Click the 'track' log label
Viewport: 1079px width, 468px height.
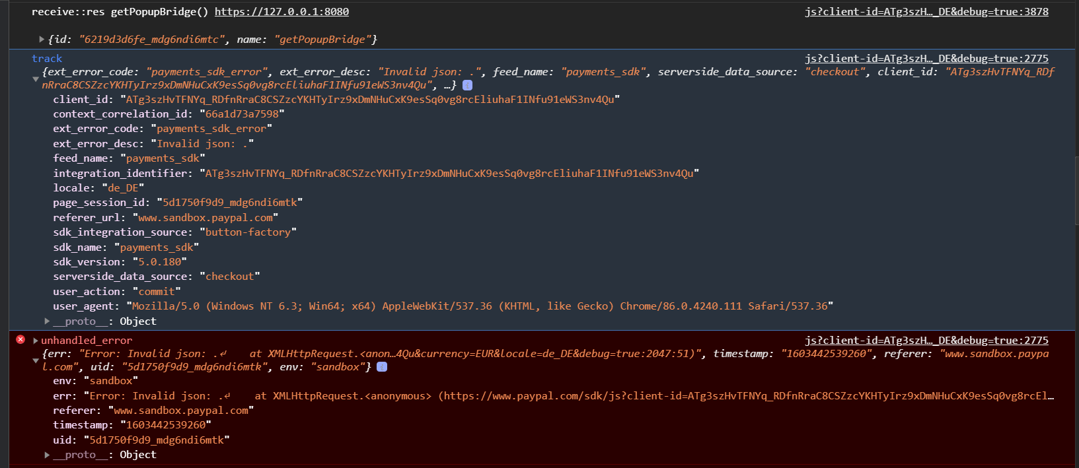click(x=47, y=59)
